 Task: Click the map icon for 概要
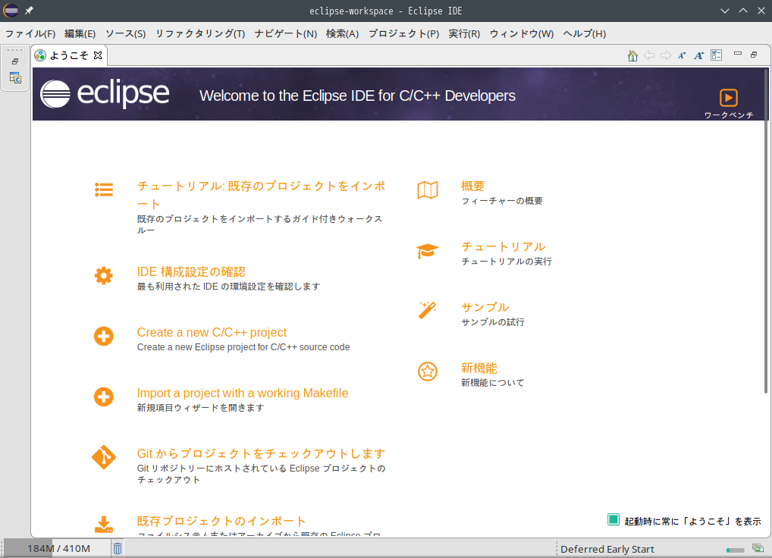coord(428,190)
